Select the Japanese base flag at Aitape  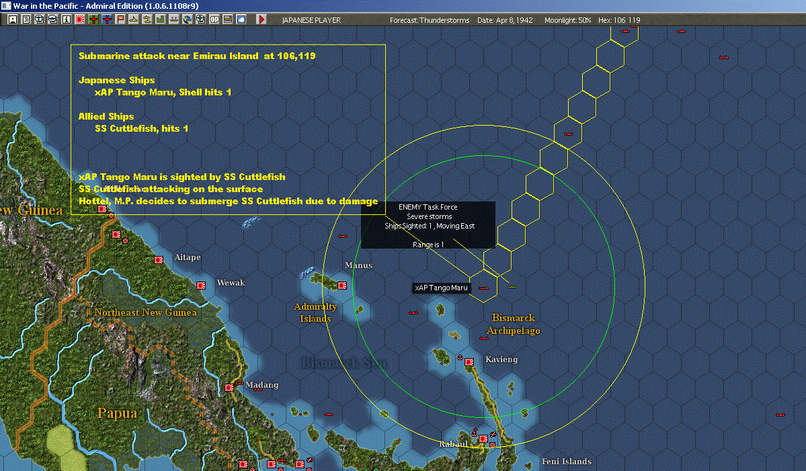coord(159,260)
